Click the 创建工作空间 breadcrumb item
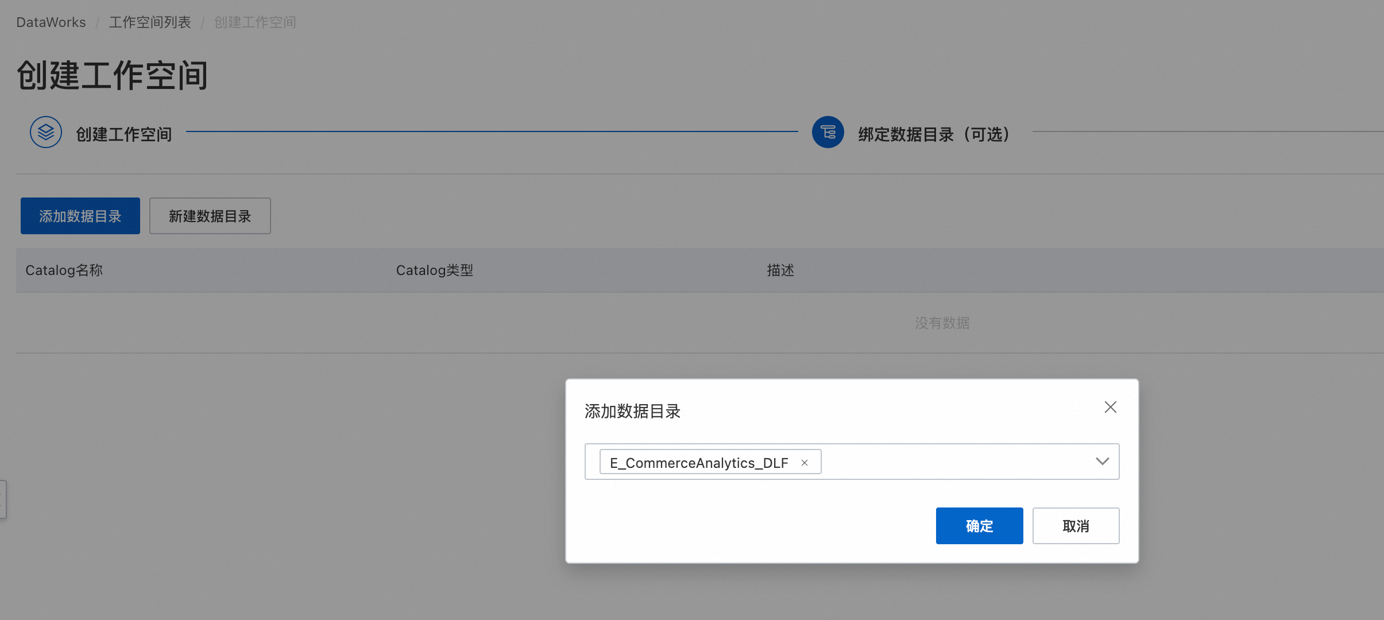This screenshot has width=1384, height=620. coord(255,22)
